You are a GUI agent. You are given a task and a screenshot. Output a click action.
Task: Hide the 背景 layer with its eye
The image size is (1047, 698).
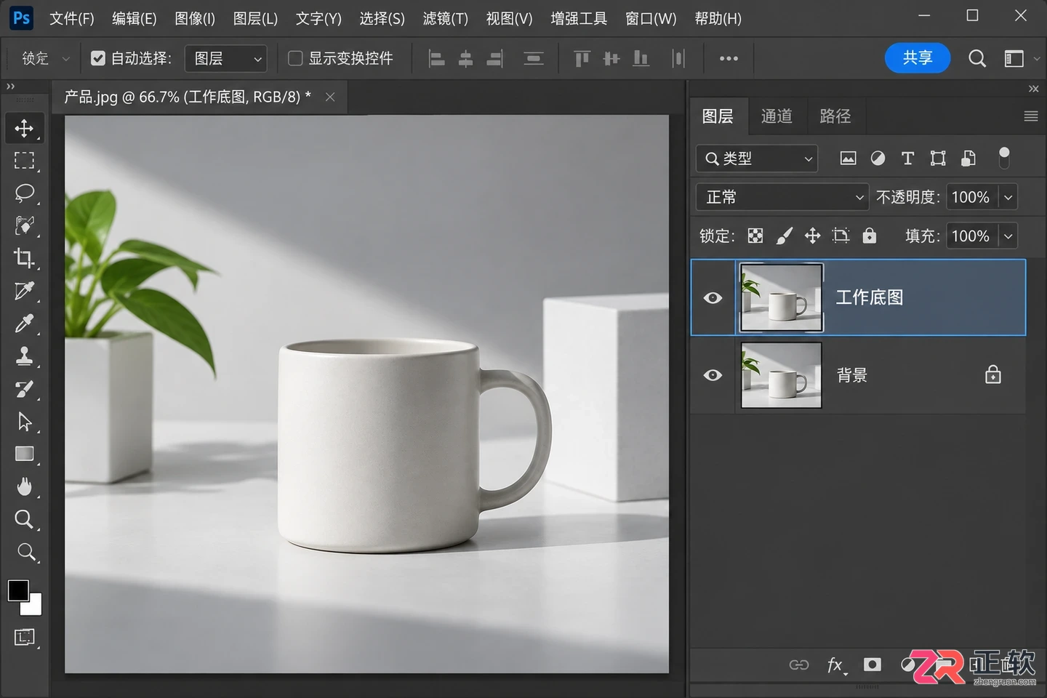coord(713,375)
